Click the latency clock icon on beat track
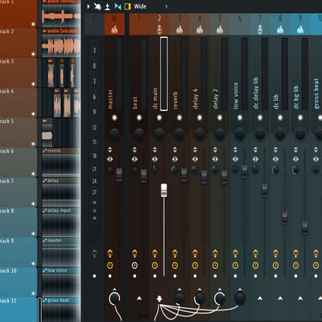Viewport: 322px width, 322px height. [x=135, y=265]
